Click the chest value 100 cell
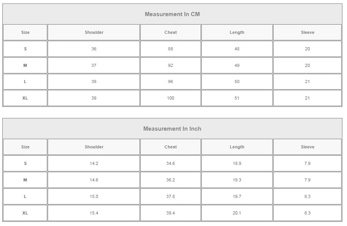 point(170,98)
